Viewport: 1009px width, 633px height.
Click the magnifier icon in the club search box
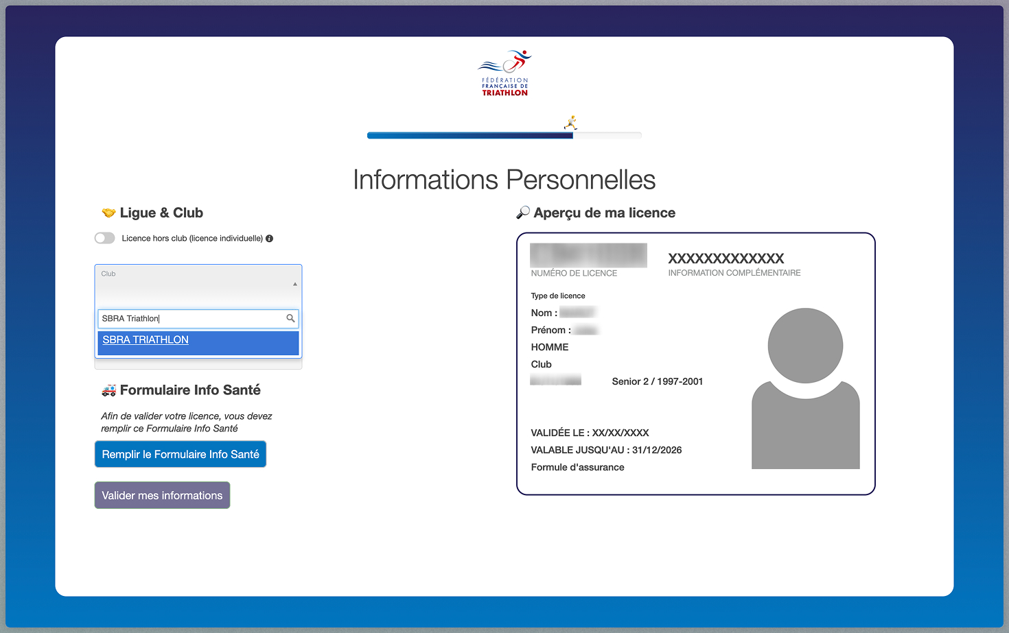click(x=290, y=318)
